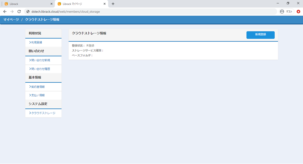Click the browser forward arrow

click(x=12, y=12)
